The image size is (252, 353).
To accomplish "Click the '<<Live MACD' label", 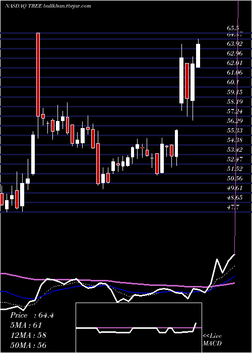I will click(x=212, y=340).
